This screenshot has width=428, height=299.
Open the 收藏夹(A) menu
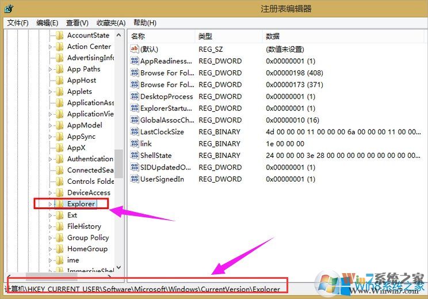pyautogui.click(x=111, y=23)
